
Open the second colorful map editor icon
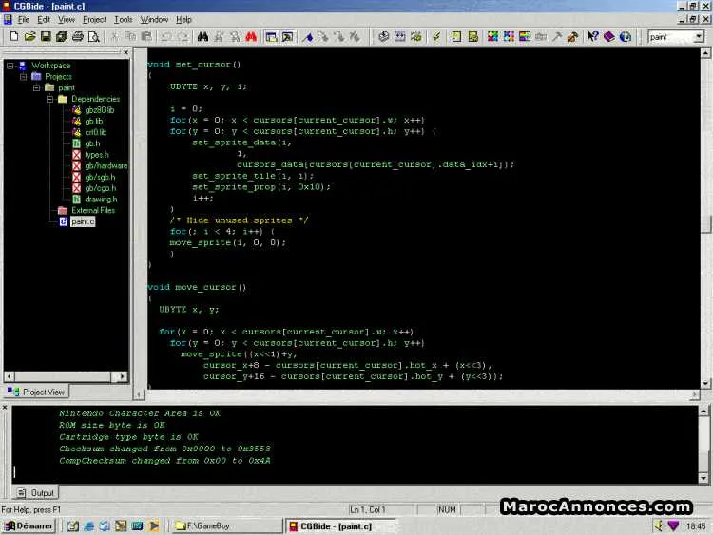click(509, 37)
